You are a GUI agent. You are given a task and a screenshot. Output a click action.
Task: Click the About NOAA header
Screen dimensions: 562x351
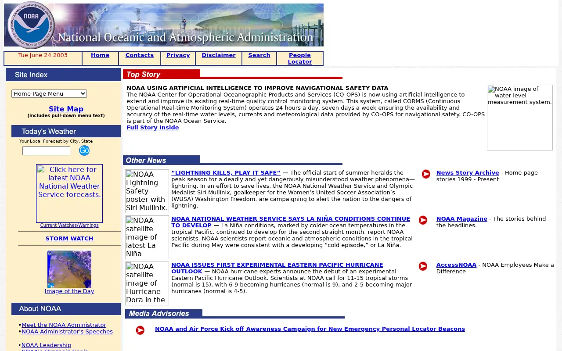point(66,309)
